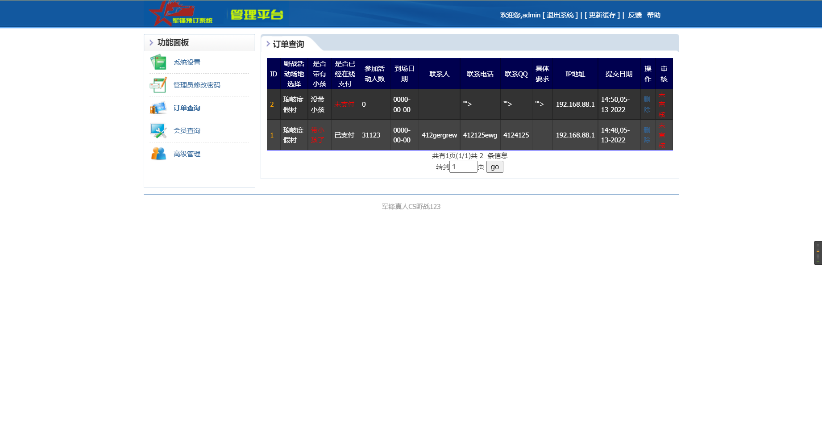Click 反馈 link in header
This screenshot has height=425, width=822.
[635, 15]
